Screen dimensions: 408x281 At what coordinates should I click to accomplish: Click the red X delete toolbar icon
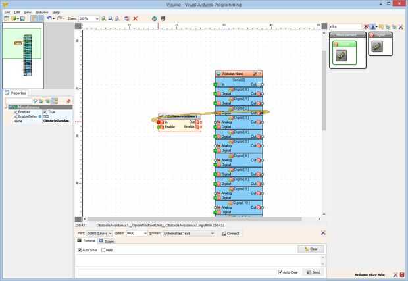coord(136,18)
